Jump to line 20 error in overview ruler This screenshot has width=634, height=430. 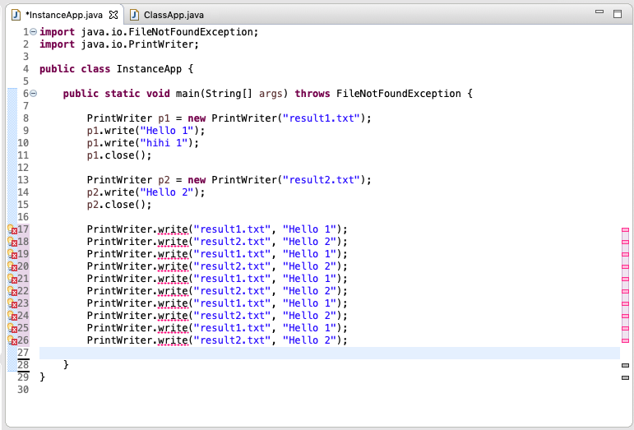[x=625, y=266]
